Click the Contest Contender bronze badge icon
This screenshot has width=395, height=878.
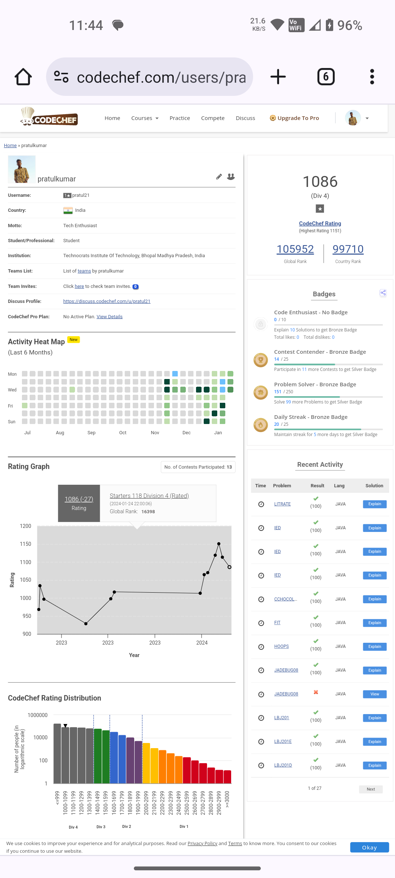(x=261, y=360)
